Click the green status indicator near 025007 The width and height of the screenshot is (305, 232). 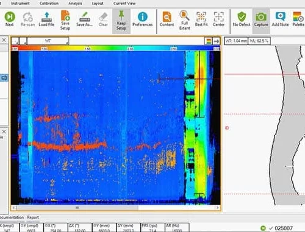(x=263, y=228)
